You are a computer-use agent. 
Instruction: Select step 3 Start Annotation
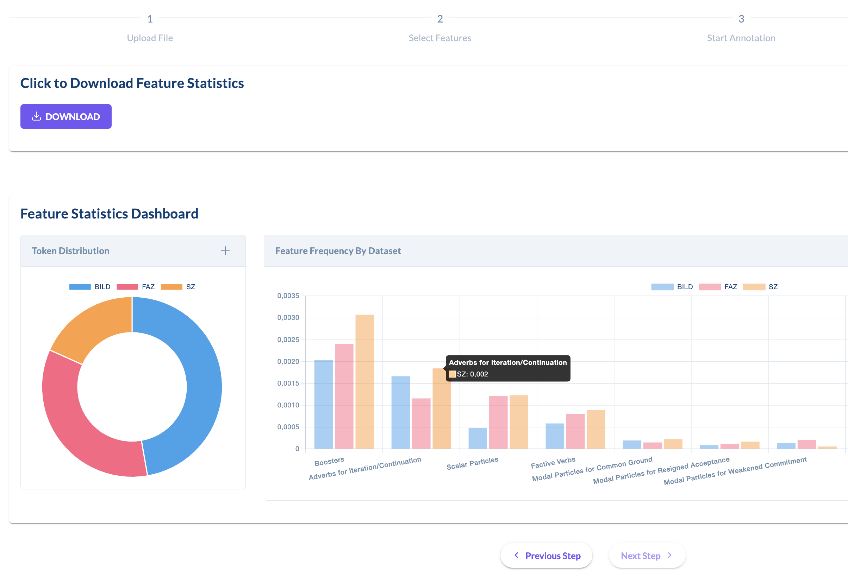point(741,28)
